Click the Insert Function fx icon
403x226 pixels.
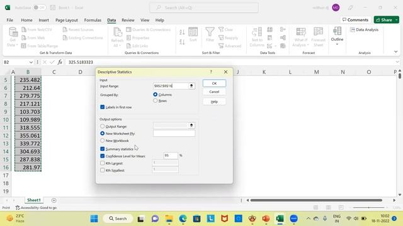click(x=60, y=62)
